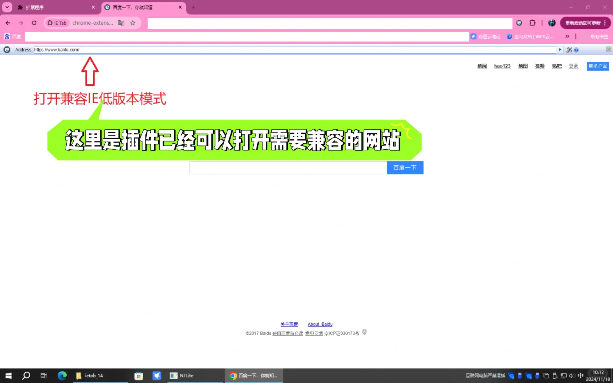This screenshot has height=383, width=613.
Task: Click the shield icon next to the ICP number
Action: (x=364, y=332)
